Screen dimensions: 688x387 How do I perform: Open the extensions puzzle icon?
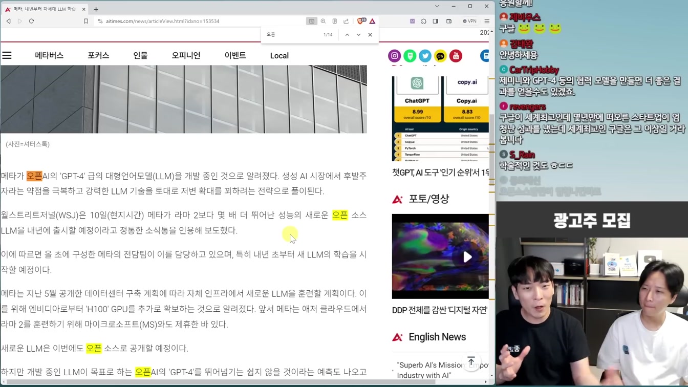click(424, 21)
